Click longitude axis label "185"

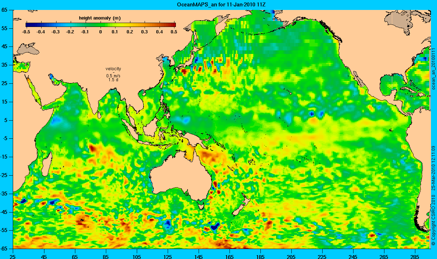pos(260,256)
